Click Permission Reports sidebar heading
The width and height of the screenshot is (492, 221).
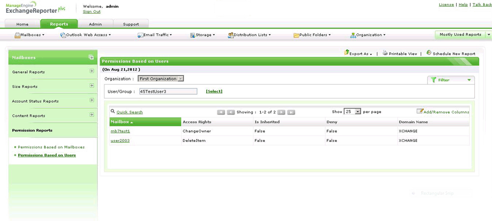[32, 130]
